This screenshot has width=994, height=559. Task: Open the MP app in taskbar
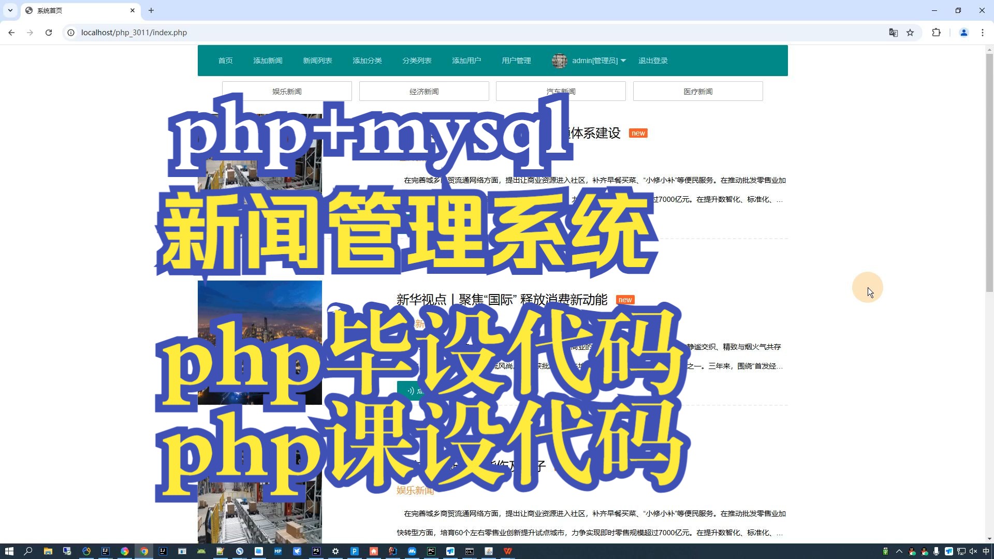pyautogui.click(x=278, y=551)
